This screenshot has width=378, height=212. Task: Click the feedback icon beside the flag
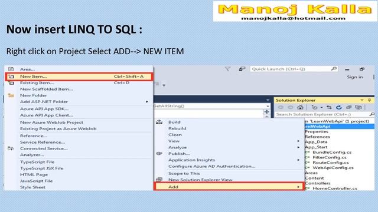point(242,69)
